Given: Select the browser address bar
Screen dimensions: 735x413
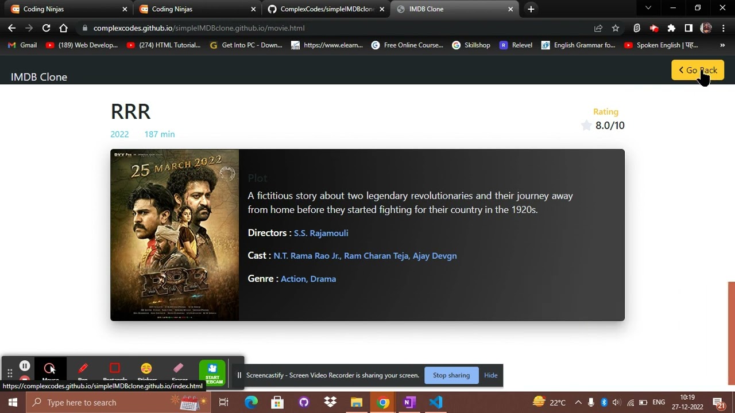Looking at the screenshot, I should [339, 28].
